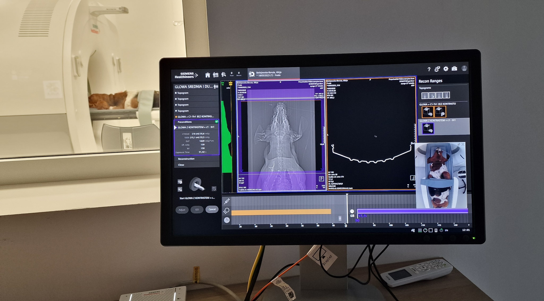Open the patient scheduler calendar icon
Image resolution: width=544 pixels, height=301 pixels.
(x=215, y=75)
